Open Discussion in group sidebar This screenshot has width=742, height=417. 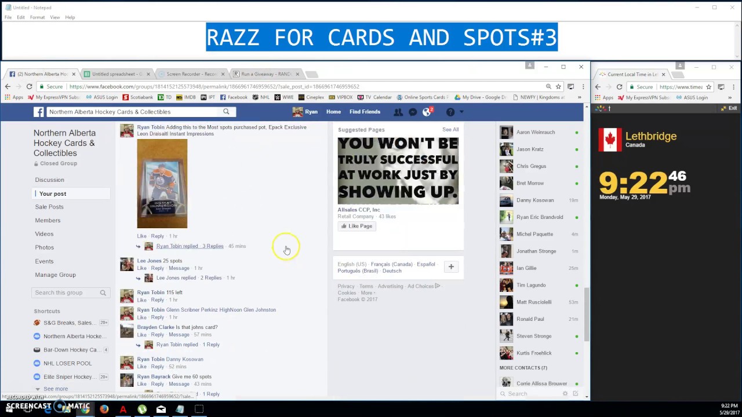pos(49,180)
